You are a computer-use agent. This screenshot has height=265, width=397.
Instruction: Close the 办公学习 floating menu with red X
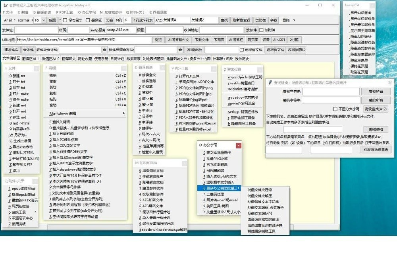tap(239, 145)
